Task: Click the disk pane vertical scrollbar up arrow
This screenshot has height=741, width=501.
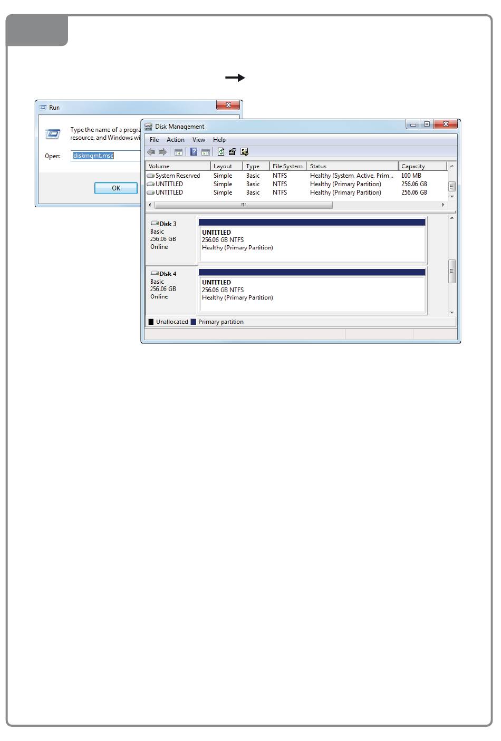Action: [452, 218]
